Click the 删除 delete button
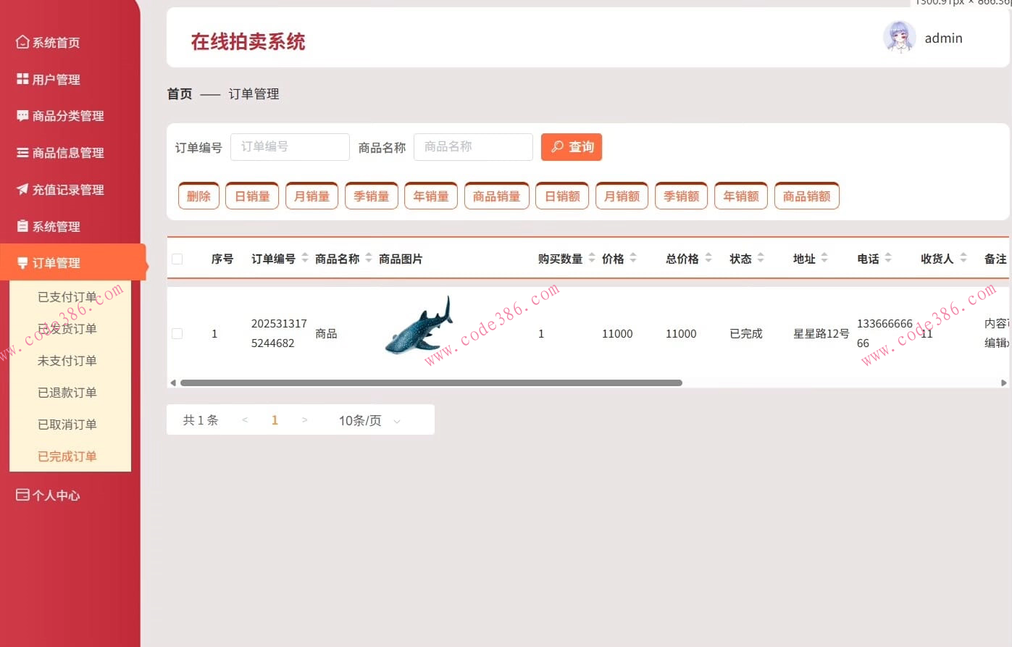 (x=198, y=195)
